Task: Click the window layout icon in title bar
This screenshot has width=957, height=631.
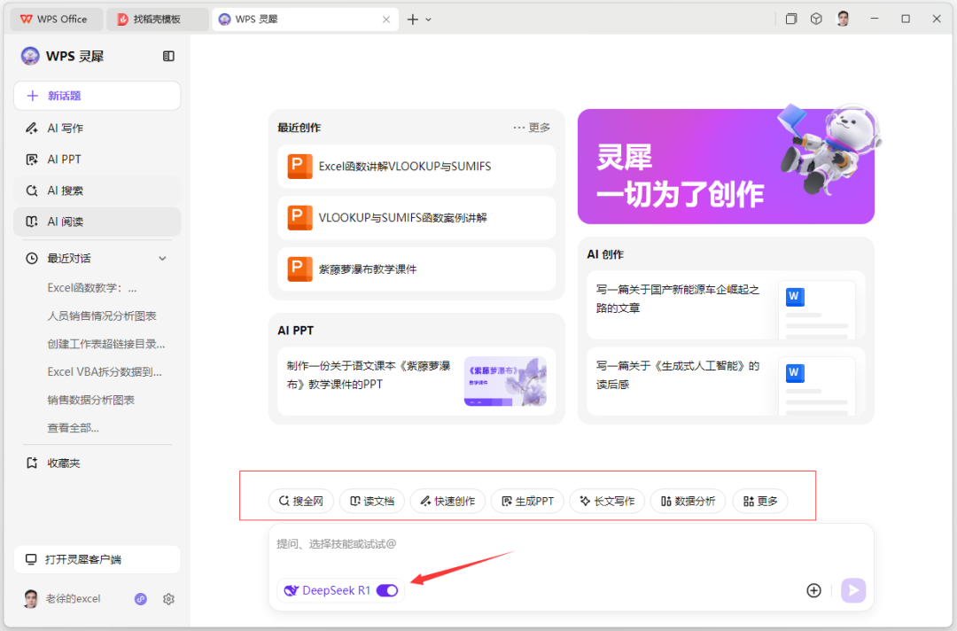Action: tap(791, 19)
